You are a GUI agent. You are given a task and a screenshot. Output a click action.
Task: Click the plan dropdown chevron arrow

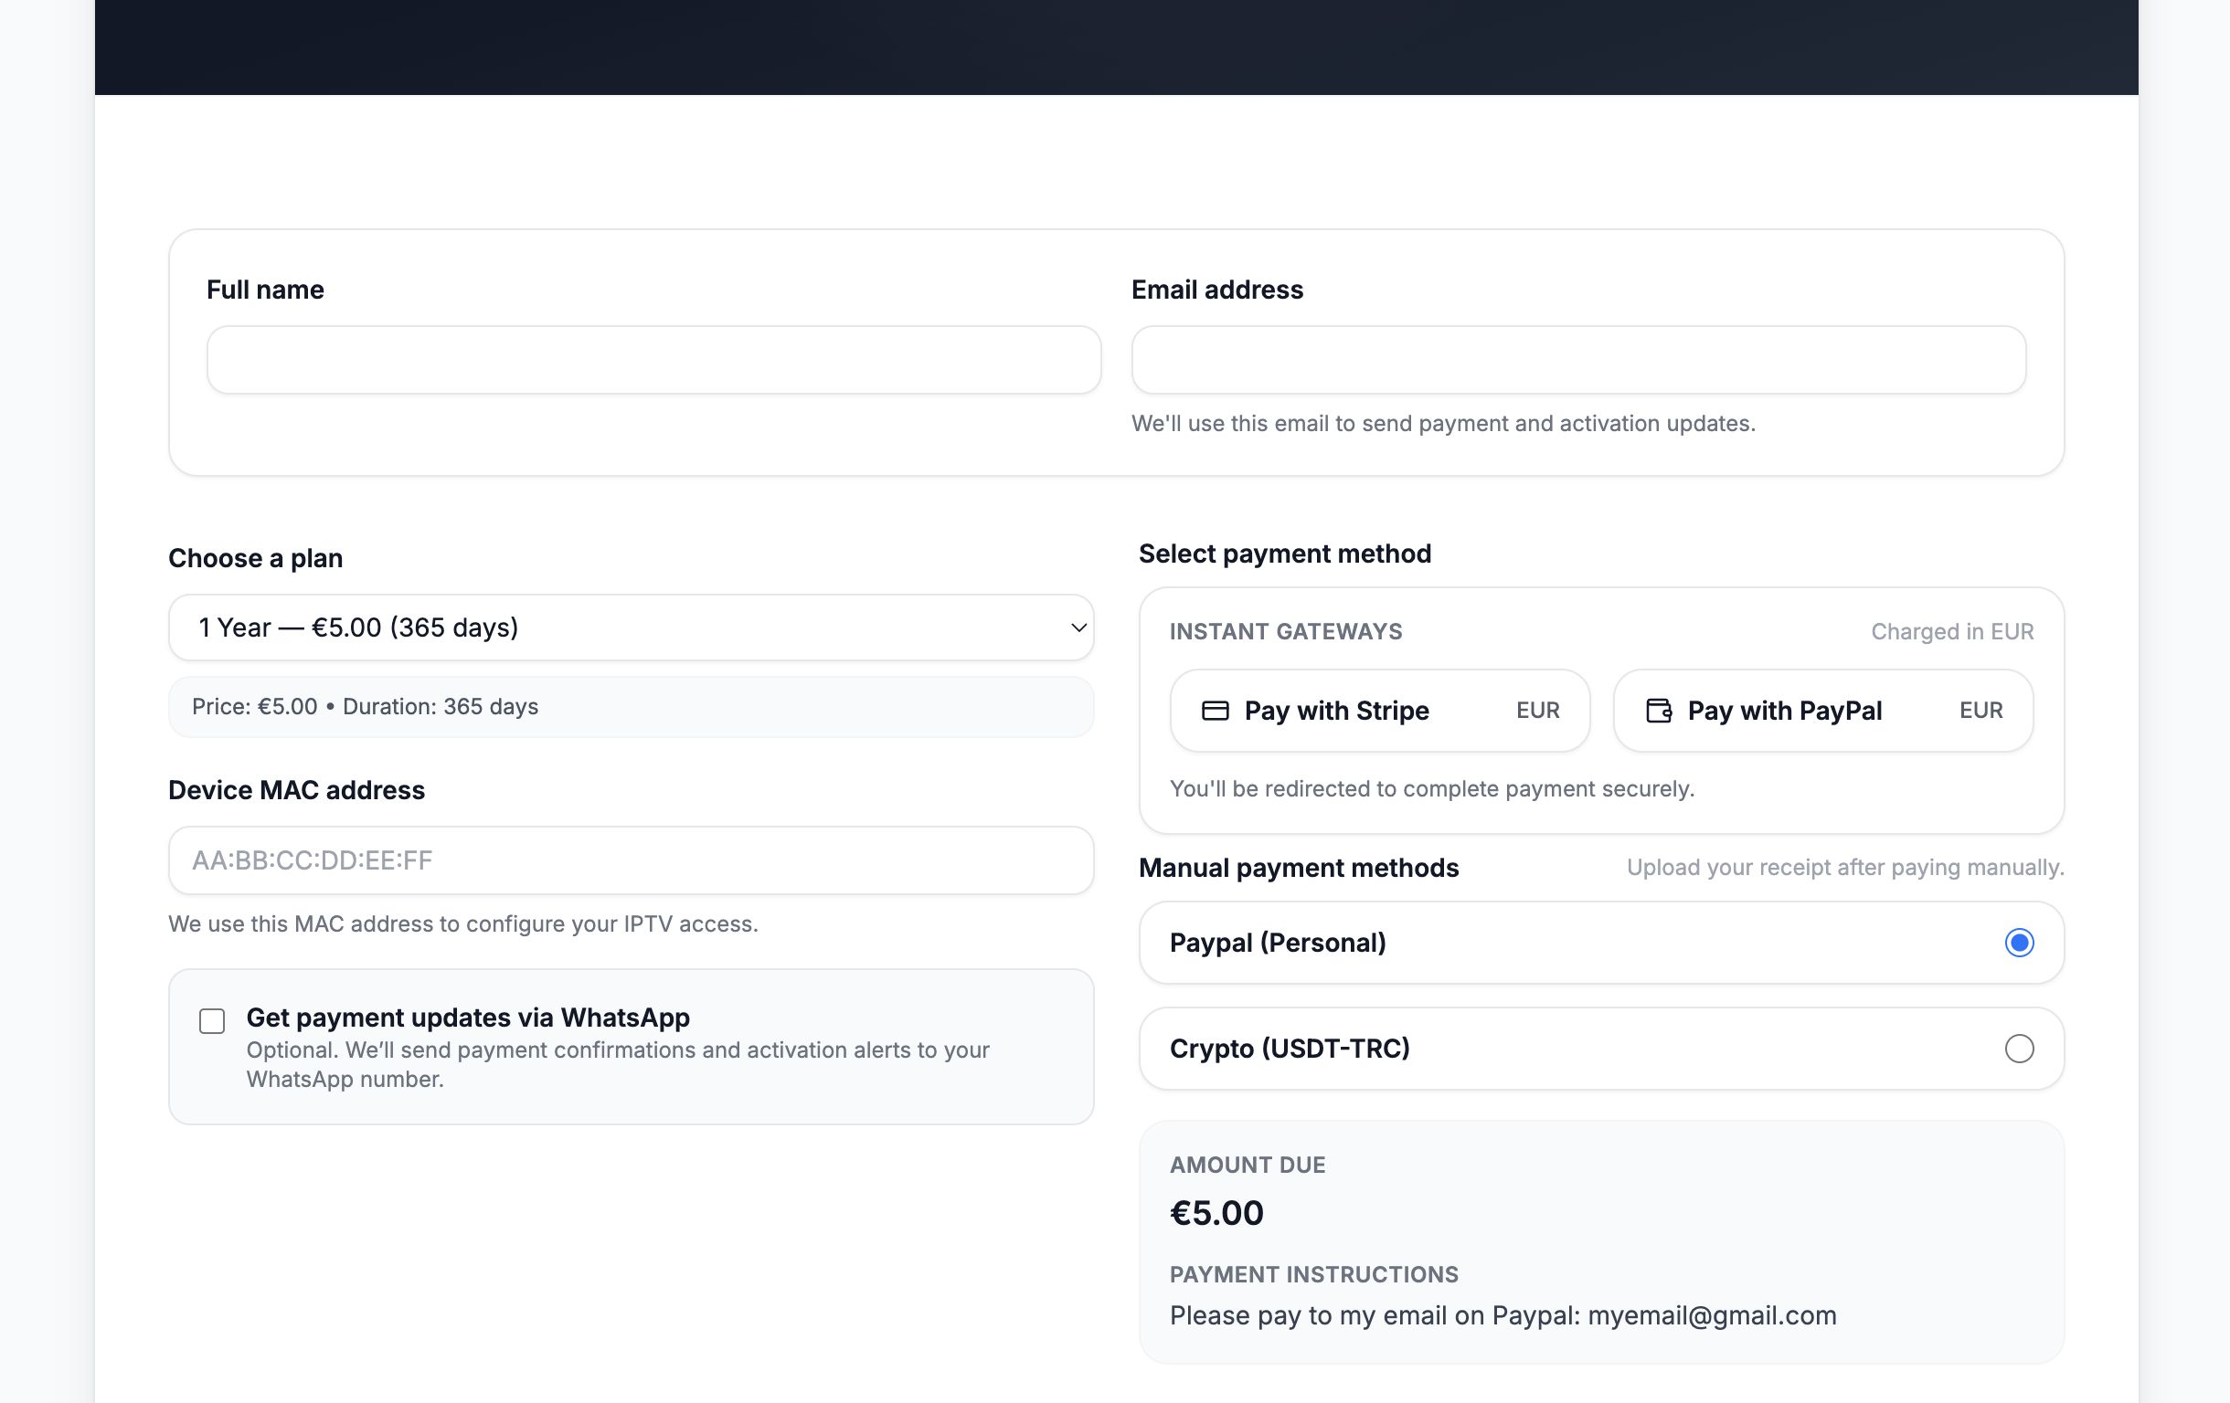pos(1078,628)
